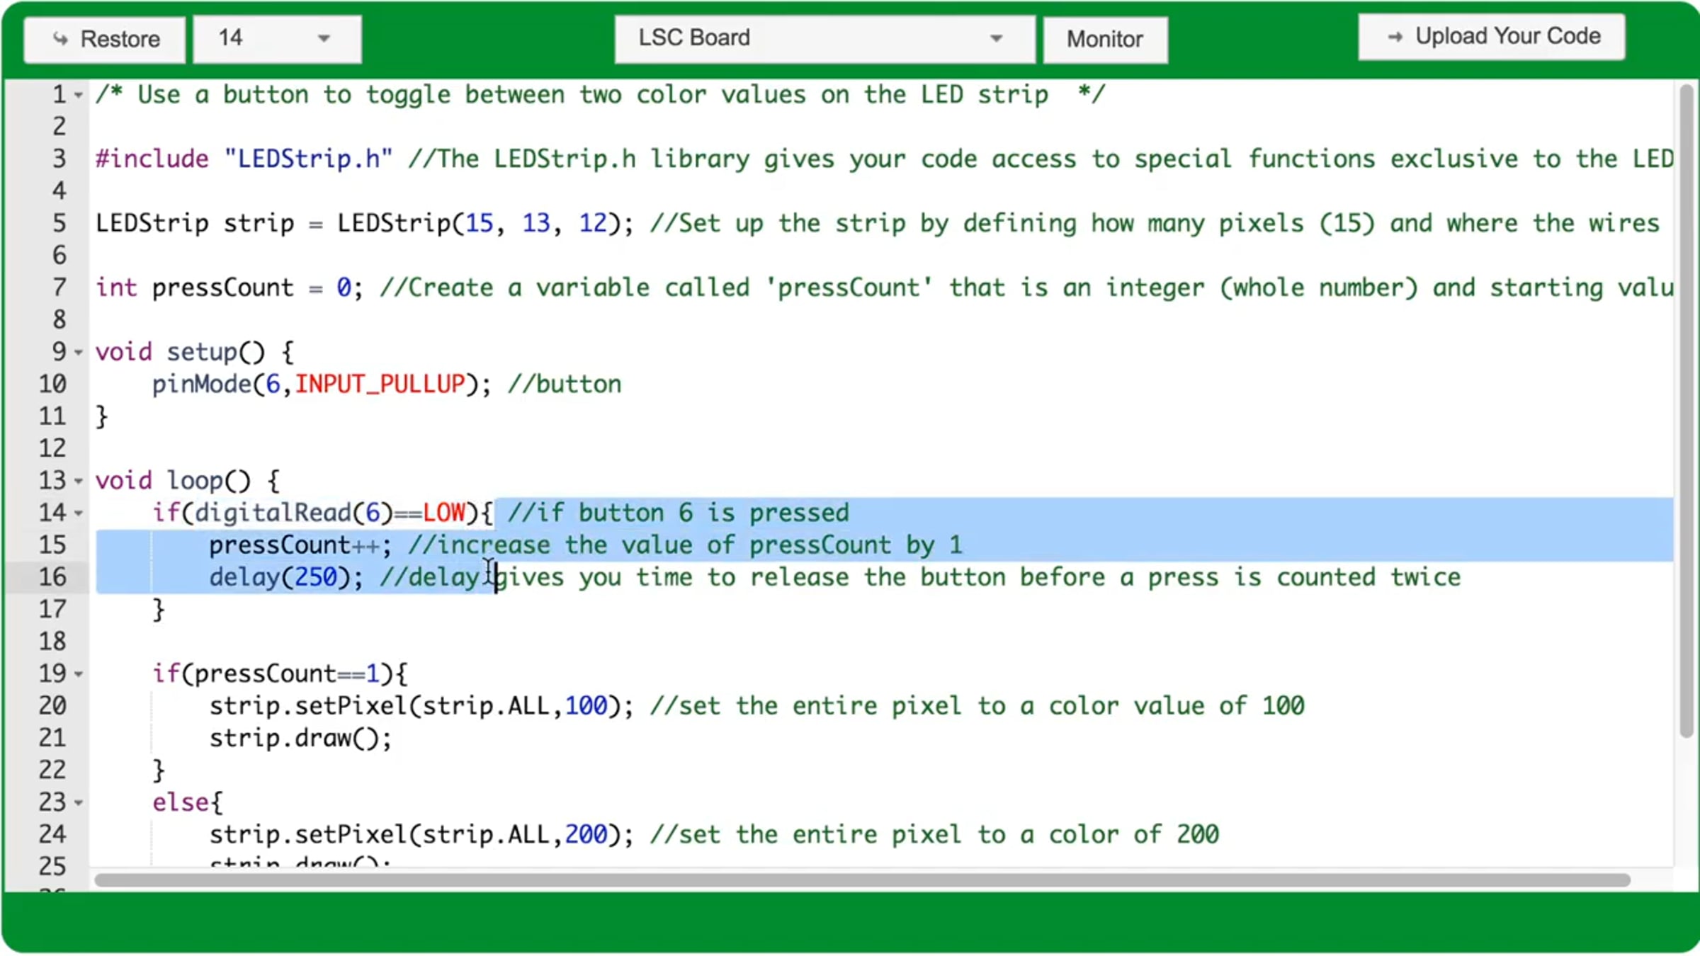Viewport: 1700px width, 956px height.
Task: Click line number 5 in the gutter
Action: pos(59,224)
